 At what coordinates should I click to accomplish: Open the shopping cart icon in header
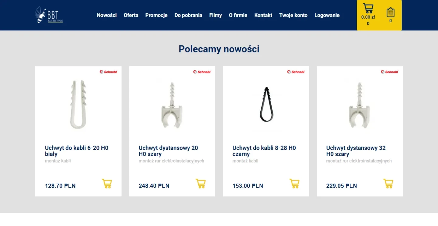tap(368, 8)
